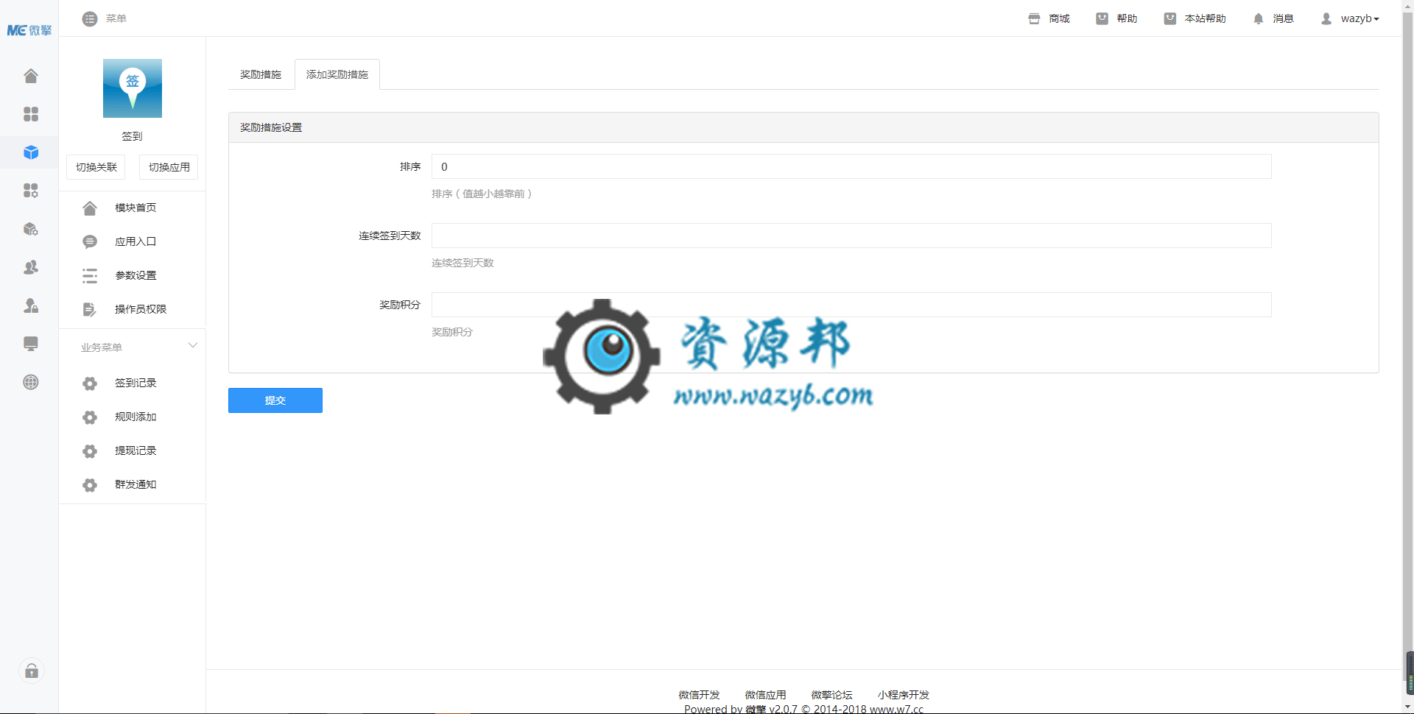Open the globe icon in the left rail
The image size is (1414, 714).
coord(31,382)
